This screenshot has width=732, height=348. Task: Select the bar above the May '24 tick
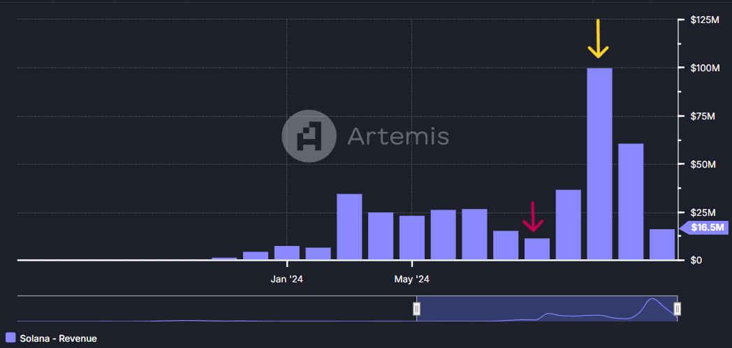click(x=412, y=238)
